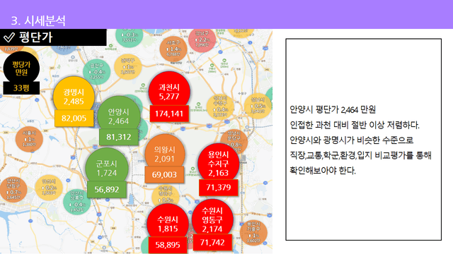The image size is (453, 254).
Task: Select the red 용인시 수지구 2,163 circle
Action: pos(219,163)
